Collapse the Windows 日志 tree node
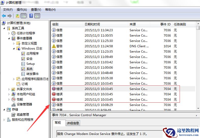This screenshot has width=200, height=138. tap(14, 49)
